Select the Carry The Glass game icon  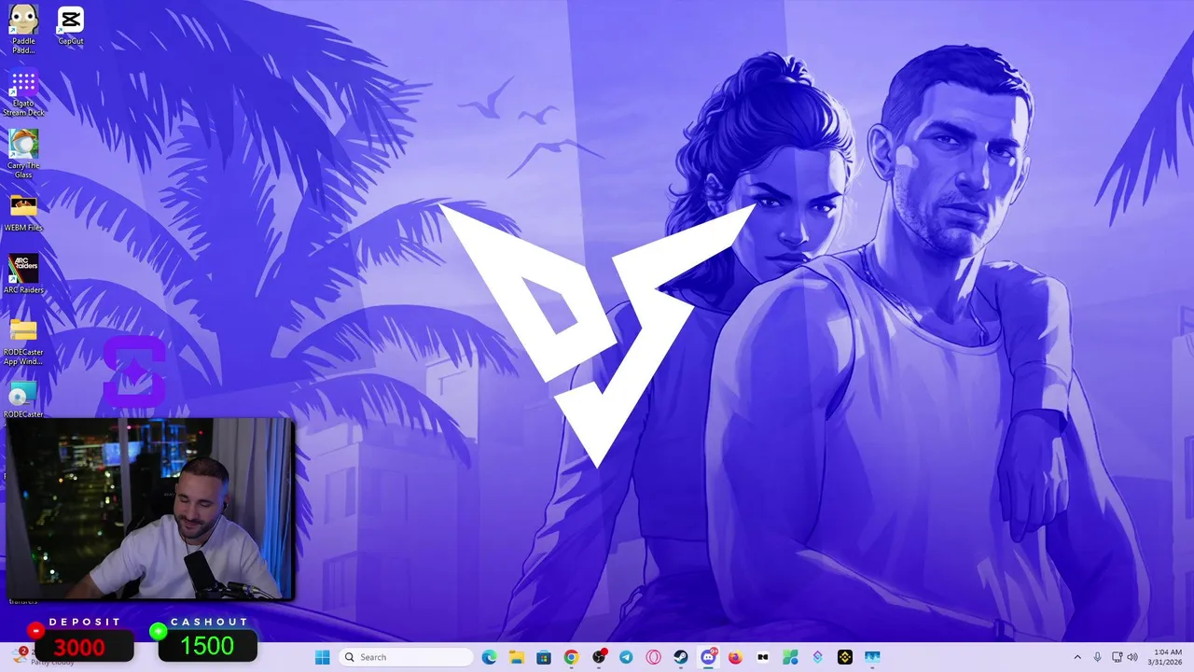(x=23, y=154)
